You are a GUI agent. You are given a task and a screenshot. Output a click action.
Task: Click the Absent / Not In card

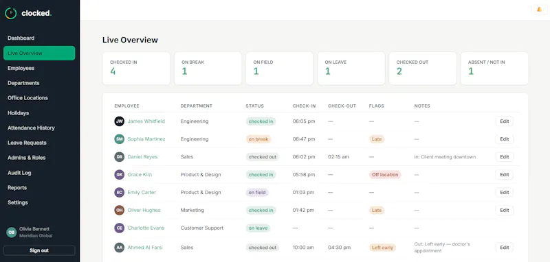(494, 69)
